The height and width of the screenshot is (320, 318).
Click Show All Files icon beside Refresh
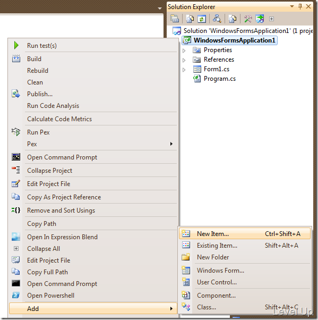click(190, 19)
